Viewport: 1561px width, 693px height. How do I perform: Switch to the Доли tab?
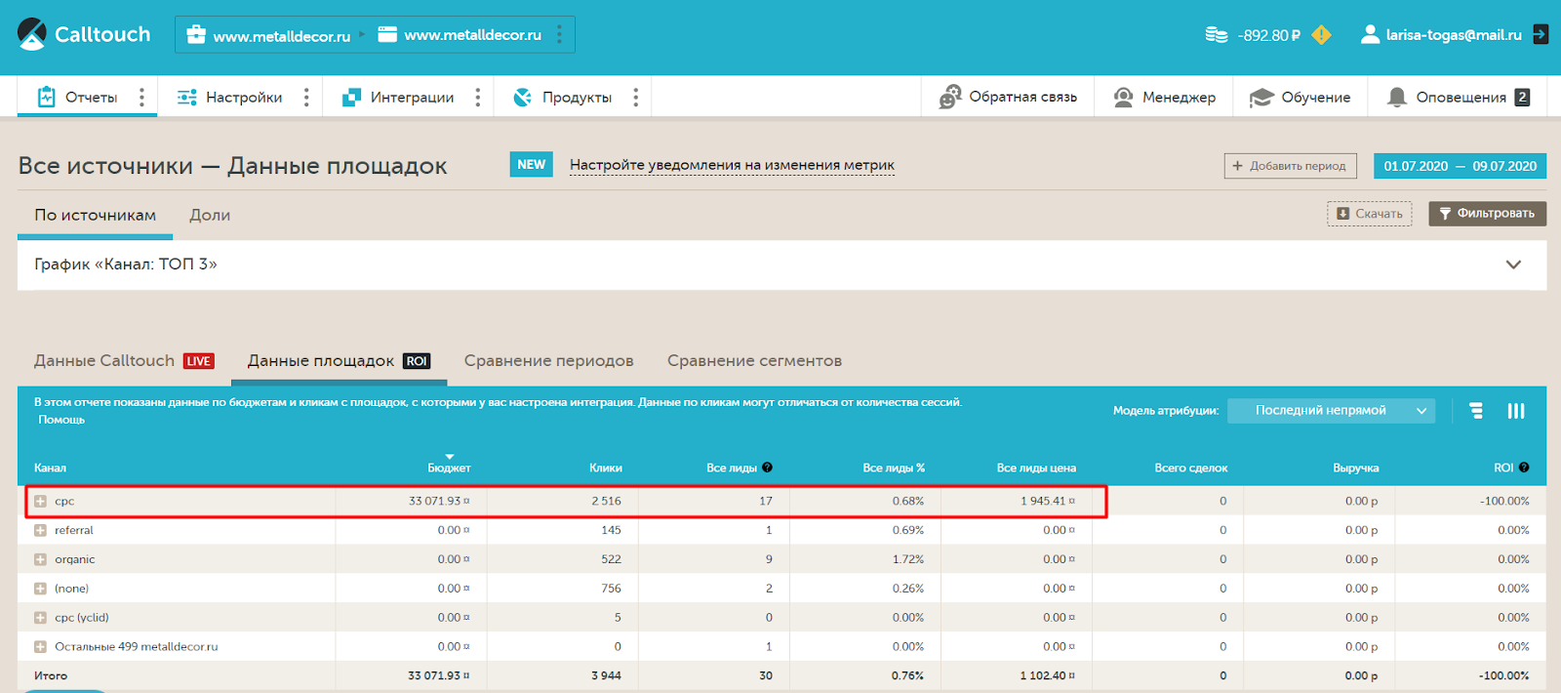pyautogui.click(x=210, y=216)
